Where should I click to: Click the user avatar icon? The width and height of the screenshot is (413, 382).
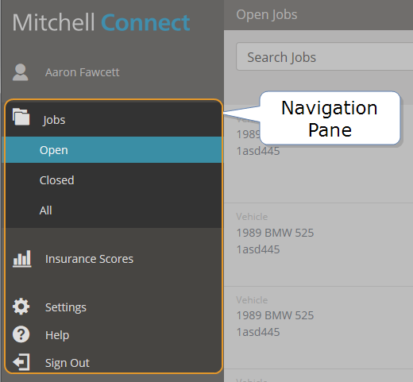click(21, 72)
